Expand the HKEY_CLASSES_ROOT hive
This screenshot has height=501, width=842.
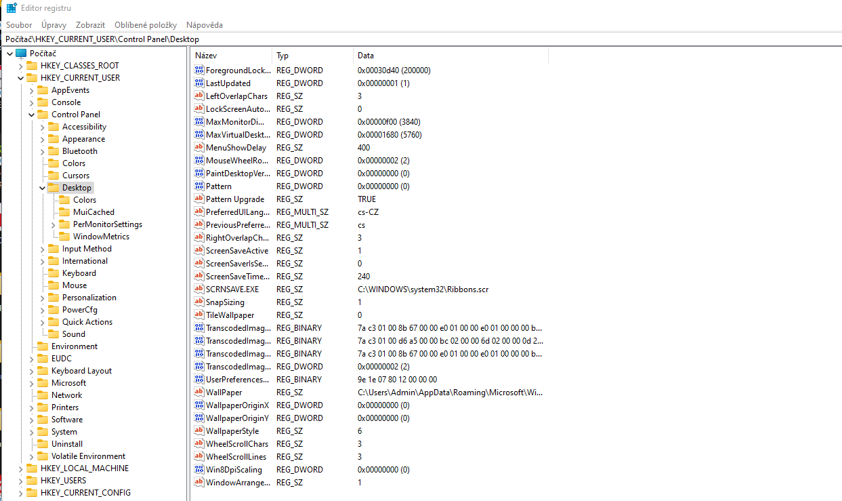pyautogui.click(x=20, y=66)
